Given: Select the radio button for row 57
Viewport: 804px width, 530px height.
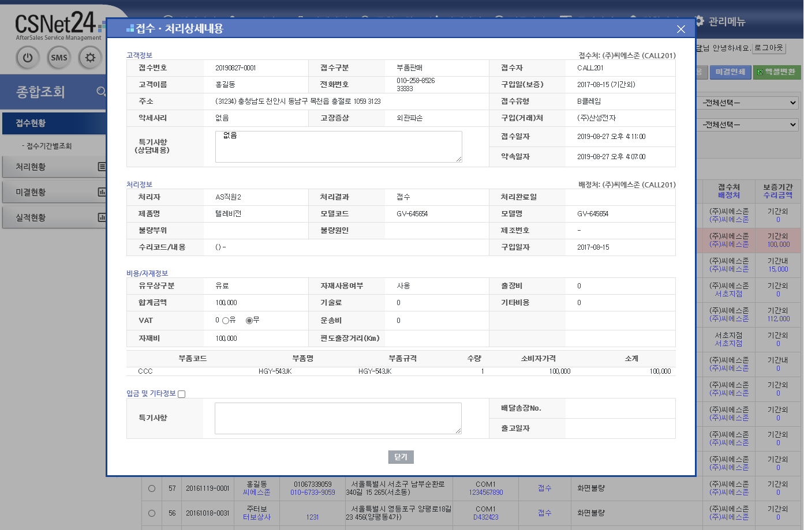Looking at the screenshot, I should (152, 488).
